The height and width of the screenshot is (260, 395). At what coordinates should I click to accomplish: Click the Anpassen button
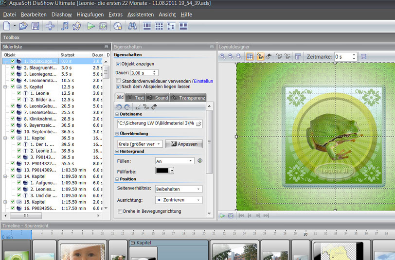click(184, 144)
